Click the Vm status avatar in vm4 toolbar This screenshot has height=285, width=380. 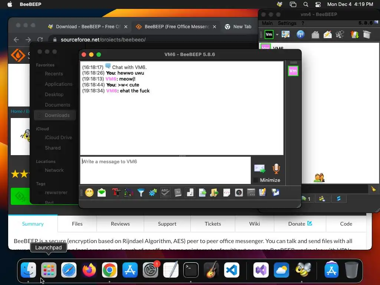click(x=269, y=35)
